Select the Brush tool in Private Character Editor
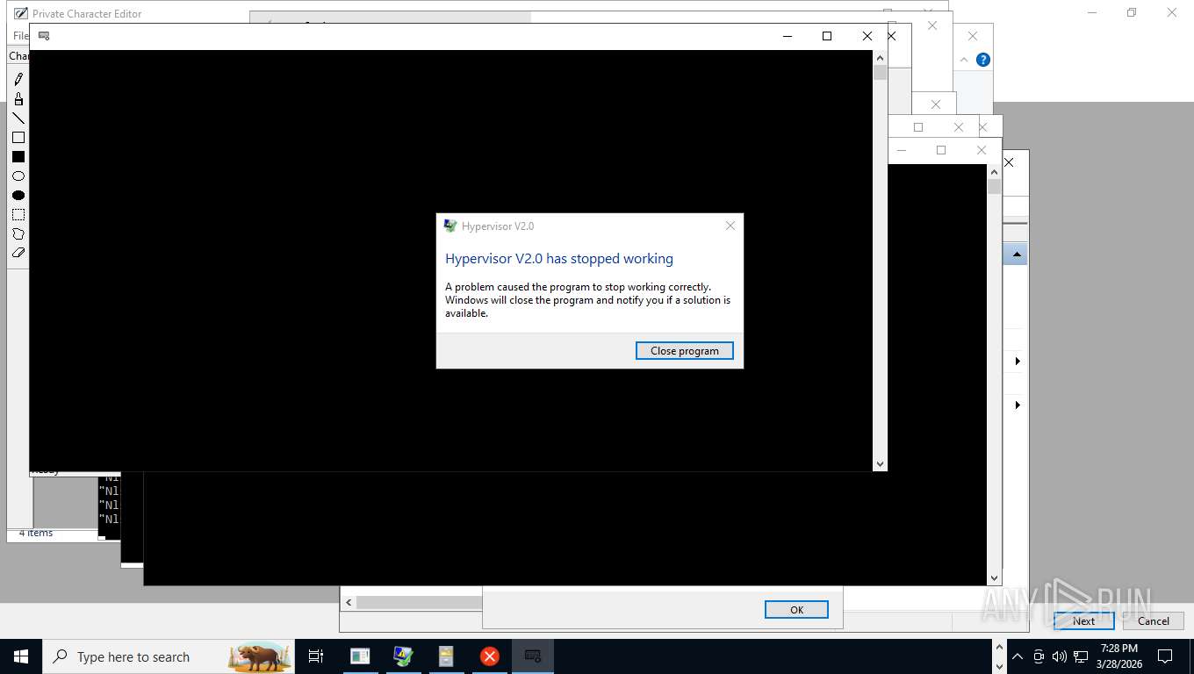The height and width of the screenshot is (674, 1194). point(18,99)
